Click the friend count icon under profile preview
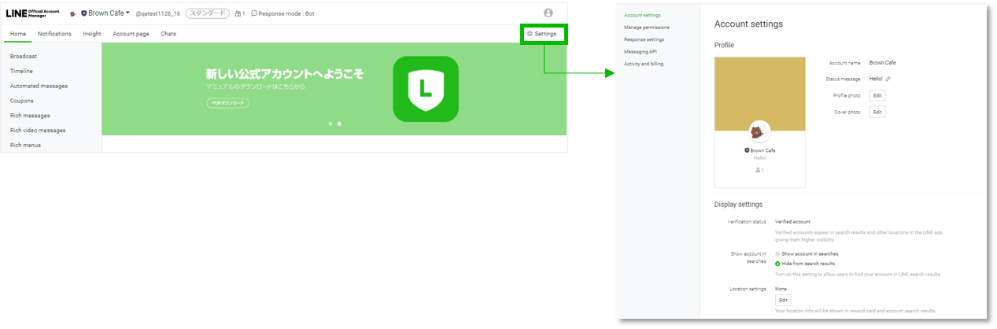 click(x=758, y=169)
